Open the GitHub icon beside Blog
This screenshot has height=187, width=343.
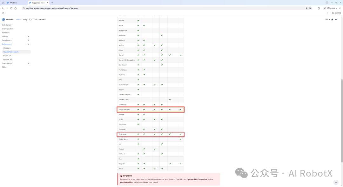[30, 20]
